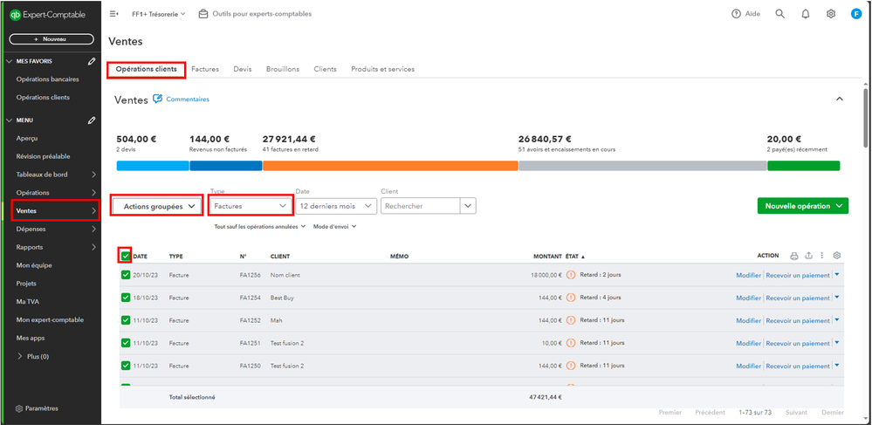
Task: Click the green payé(es) récemment bar
Action: (x=804, y=166)
